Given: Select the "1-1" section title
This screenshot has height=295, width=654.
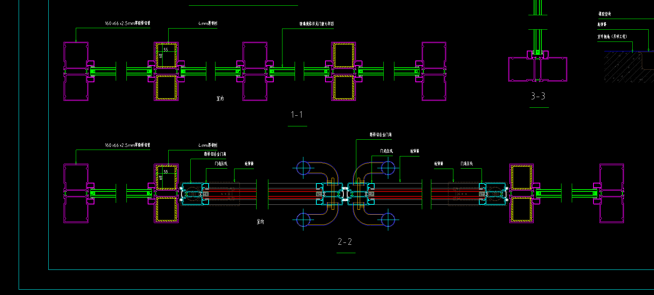Looking at the screenshot, I should click(x=297, y=115).
